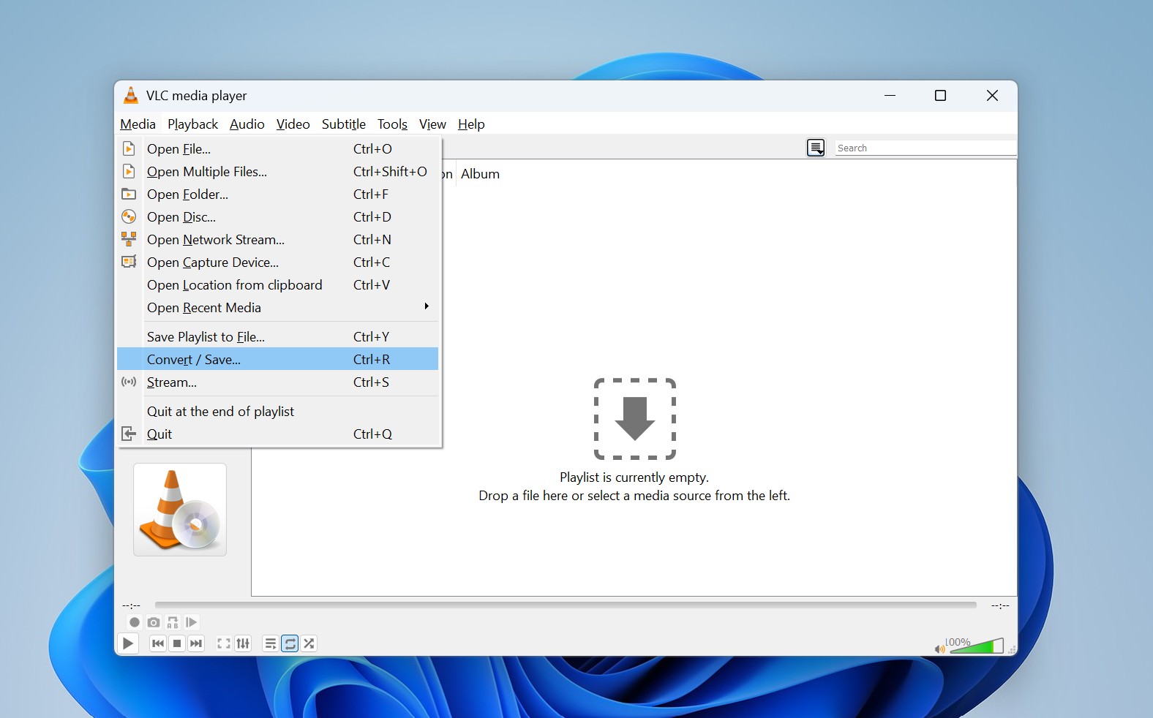The height and width of the screenshot is (718, 1153).
Task: Maximize the VLC media player window
Action: click(x=941, y=96)
